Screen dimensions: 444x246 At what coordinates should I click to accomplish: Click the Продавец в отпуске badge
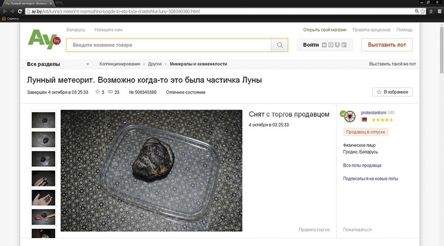pos(366,132)
